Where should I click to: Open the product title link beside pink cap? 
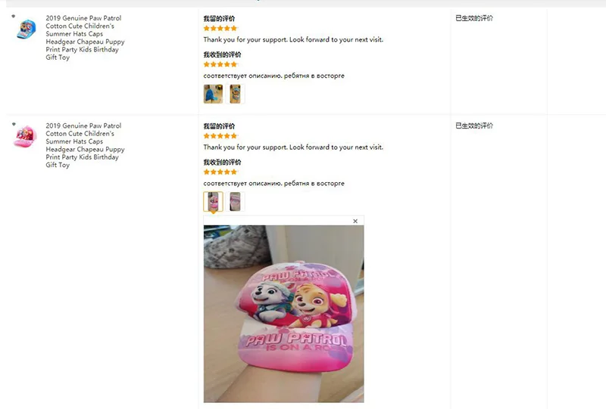pos(85,145)
